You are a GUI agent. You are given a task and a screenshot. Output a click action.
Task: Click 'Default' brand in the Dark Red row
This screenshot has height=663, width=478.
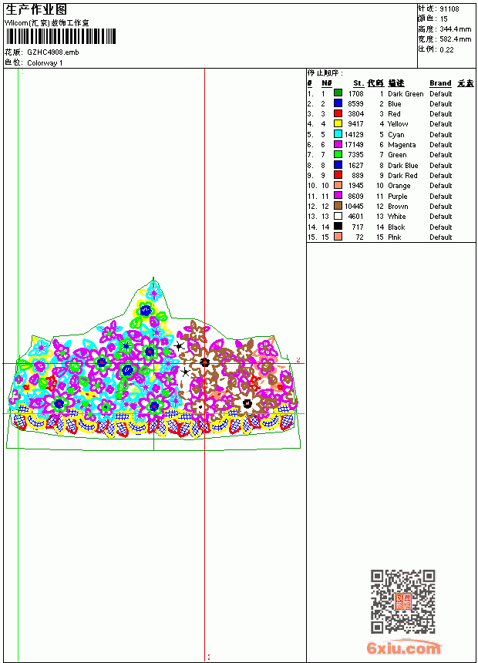(441, 176)
